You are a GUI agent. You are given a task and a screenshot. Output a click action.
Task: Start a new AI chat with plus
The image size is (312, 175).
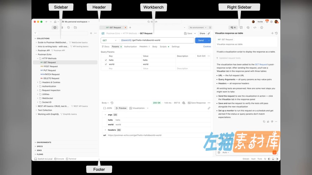click(272, 33)
